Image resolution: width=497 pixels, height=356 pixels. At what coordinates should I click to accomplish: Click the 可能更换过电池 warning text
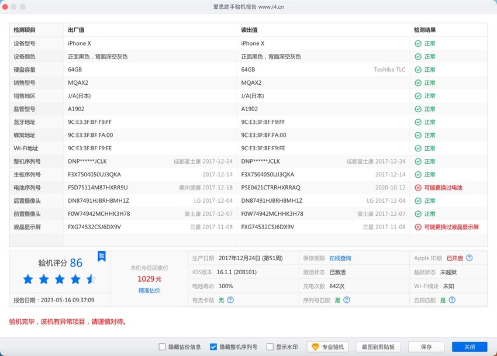coord(443,188)
